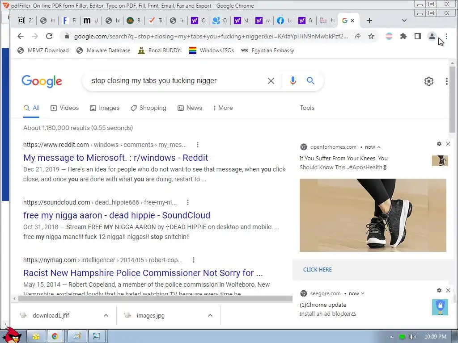Open the Egyptian Embassy bookmark
This screenshot has height=343, width=458.
[x=267, y=50]
